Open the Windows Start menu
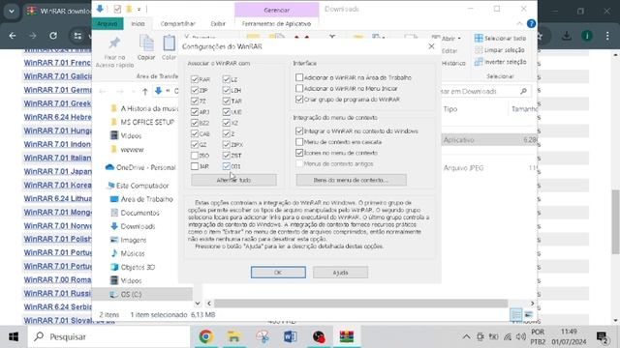The width and height of the screenshot is (620, 348). point(14,337)
